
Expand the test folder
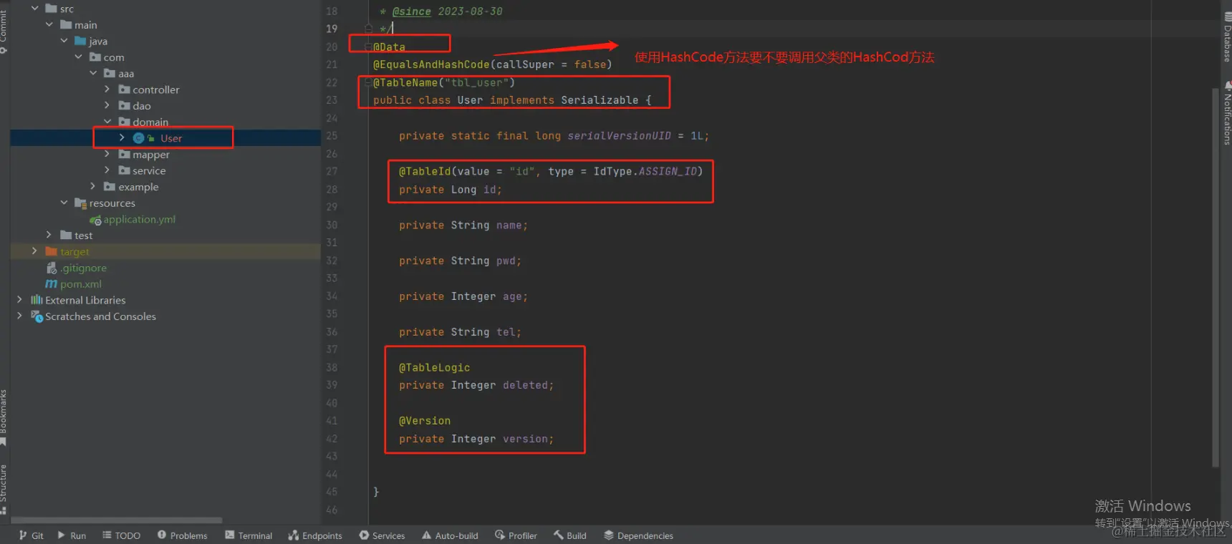coord(49,235)
